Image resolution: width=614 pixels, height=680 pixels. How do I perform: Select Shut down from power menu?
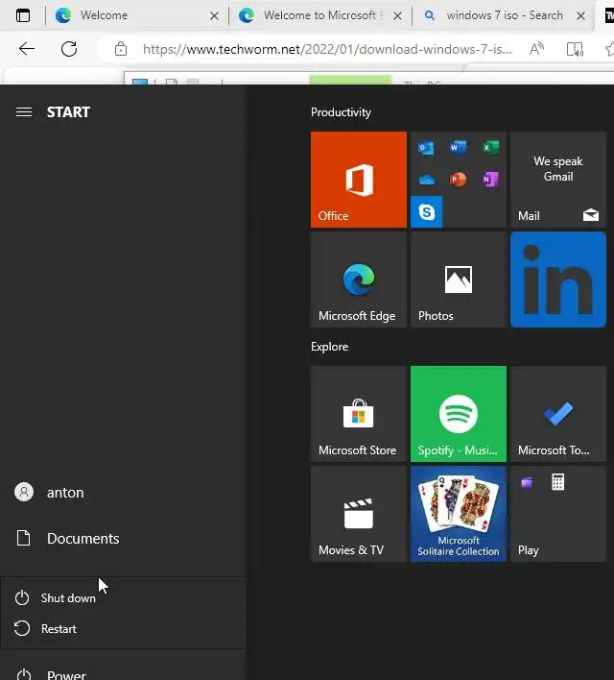tap(123, 598)
